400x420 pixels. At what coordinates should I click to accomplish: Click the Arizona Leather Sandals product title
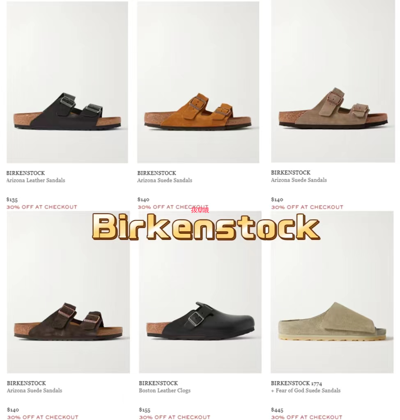(x=36, y=180)
